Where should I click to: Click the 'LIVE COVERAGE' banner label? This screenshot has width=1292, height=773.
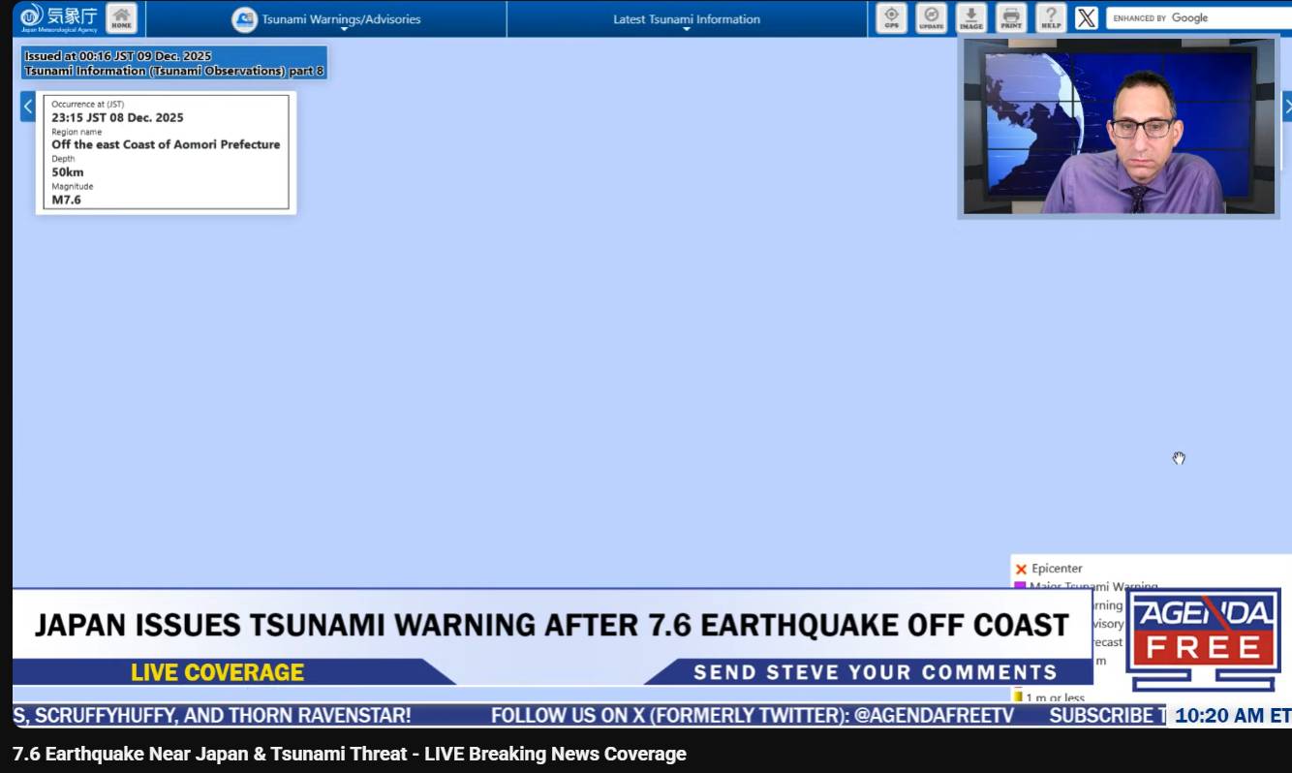(217, 672)
